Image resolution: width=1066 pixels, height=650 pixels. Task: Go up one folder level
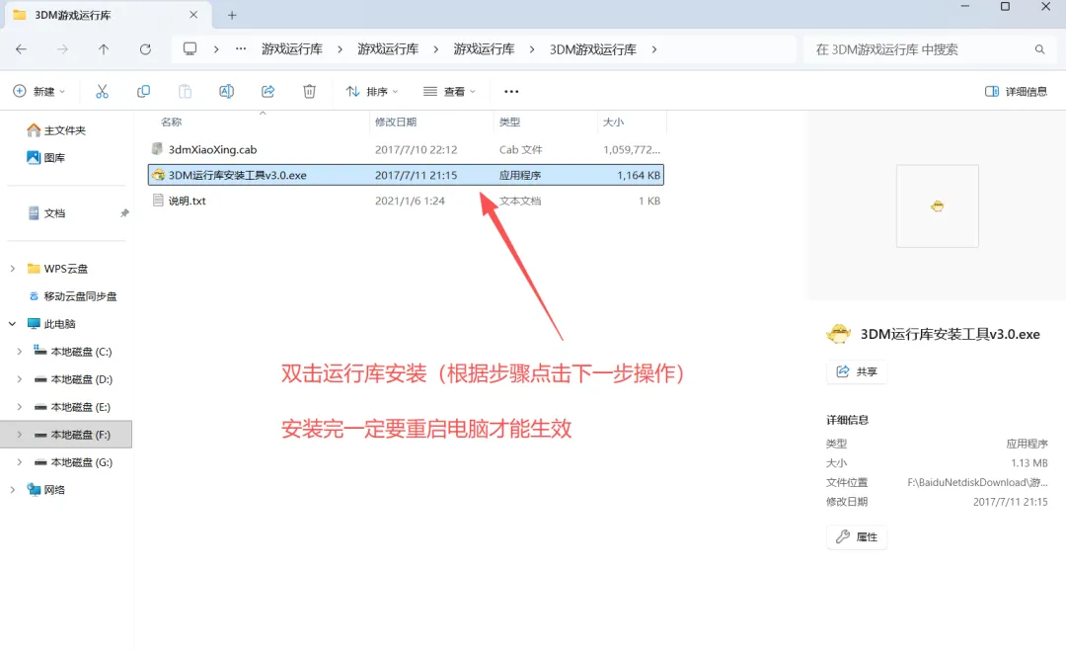pyautogui.click(x=104, y=49)
